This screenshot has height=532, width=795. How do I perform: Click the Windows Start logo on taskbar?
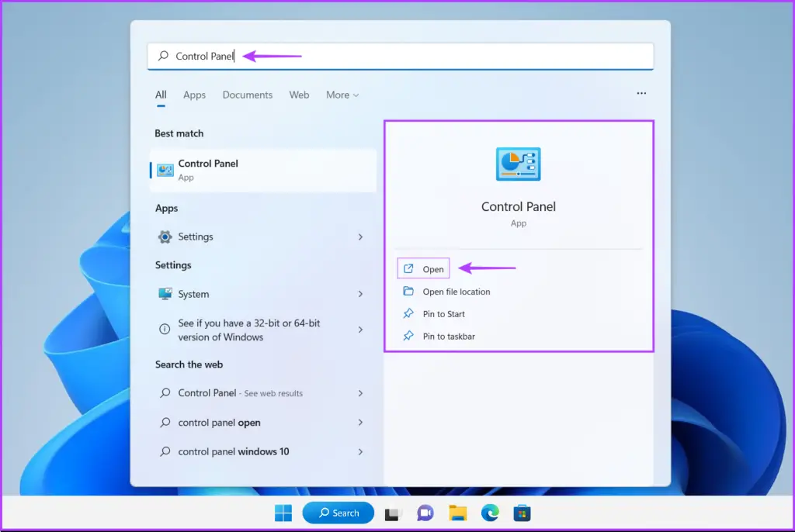point(283,513)
